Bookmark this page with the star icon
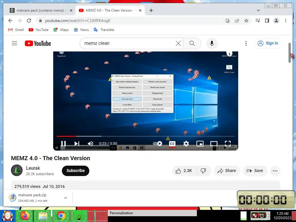Image resolution: width=296 pixels, height=222 pixels. (246, 21)
